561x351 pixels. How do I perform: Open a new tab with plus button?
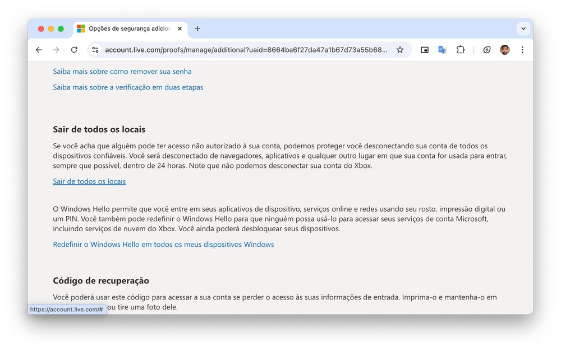pos(197,29)
